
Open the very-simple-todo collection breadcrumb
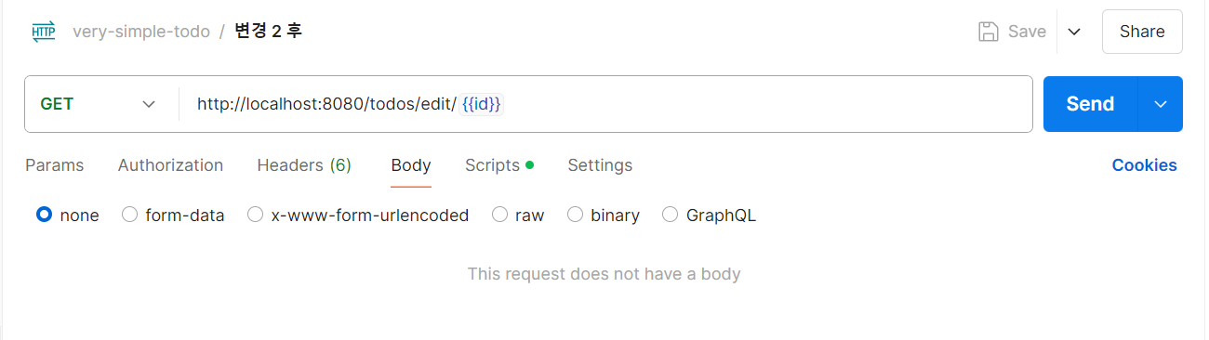[x=141, y=32]
